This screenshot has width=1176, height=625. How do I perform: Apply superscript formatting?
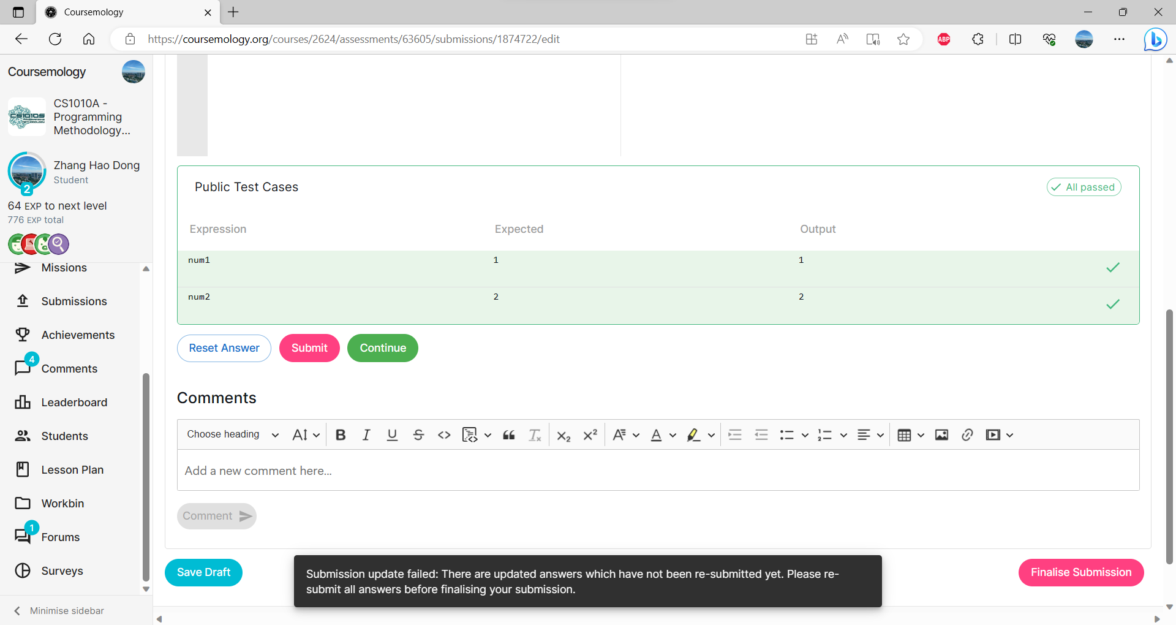589,434
